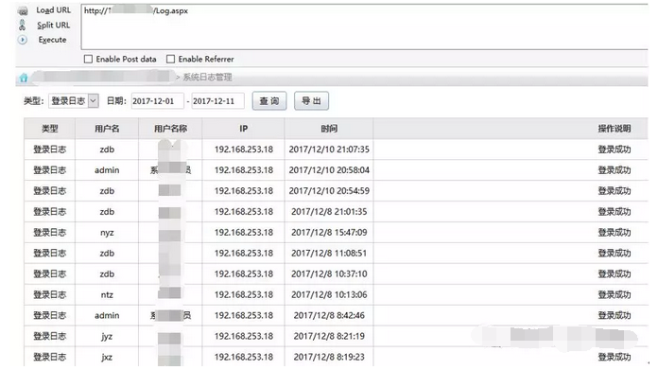Image resolution: width=658 pixels, height=370 pixels.
Task: Click IP 192.168.253.18 in 21:07:35 row
Action: (x=244, y=150)
